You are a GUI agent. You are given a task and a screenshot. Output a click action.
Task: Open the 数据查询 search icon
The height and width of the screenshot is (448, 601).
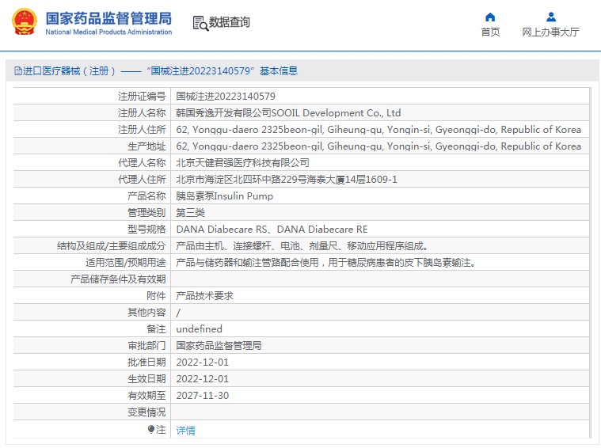pyautogui.click(x=200, y=23)
